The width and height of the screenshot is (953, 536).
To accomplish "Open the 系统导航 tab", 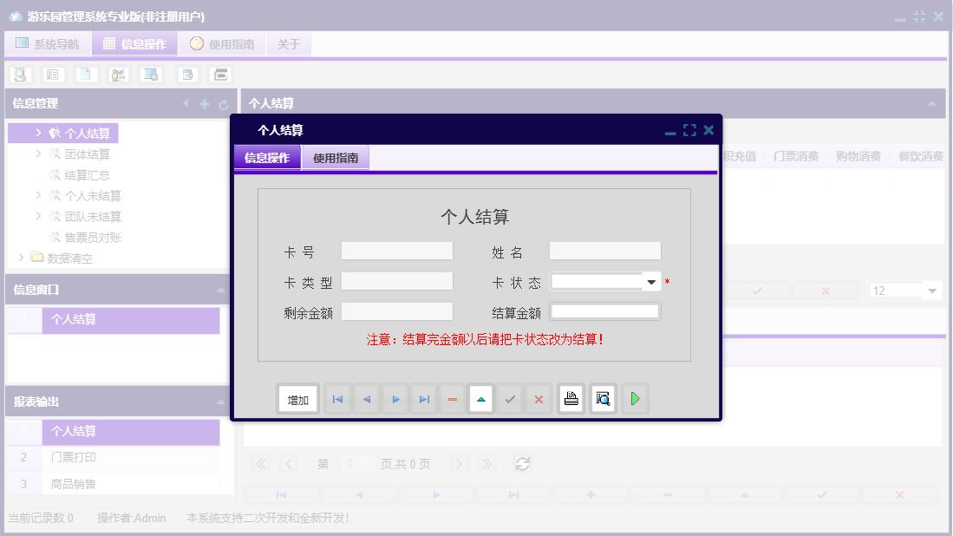I will [x=48, y=43].
